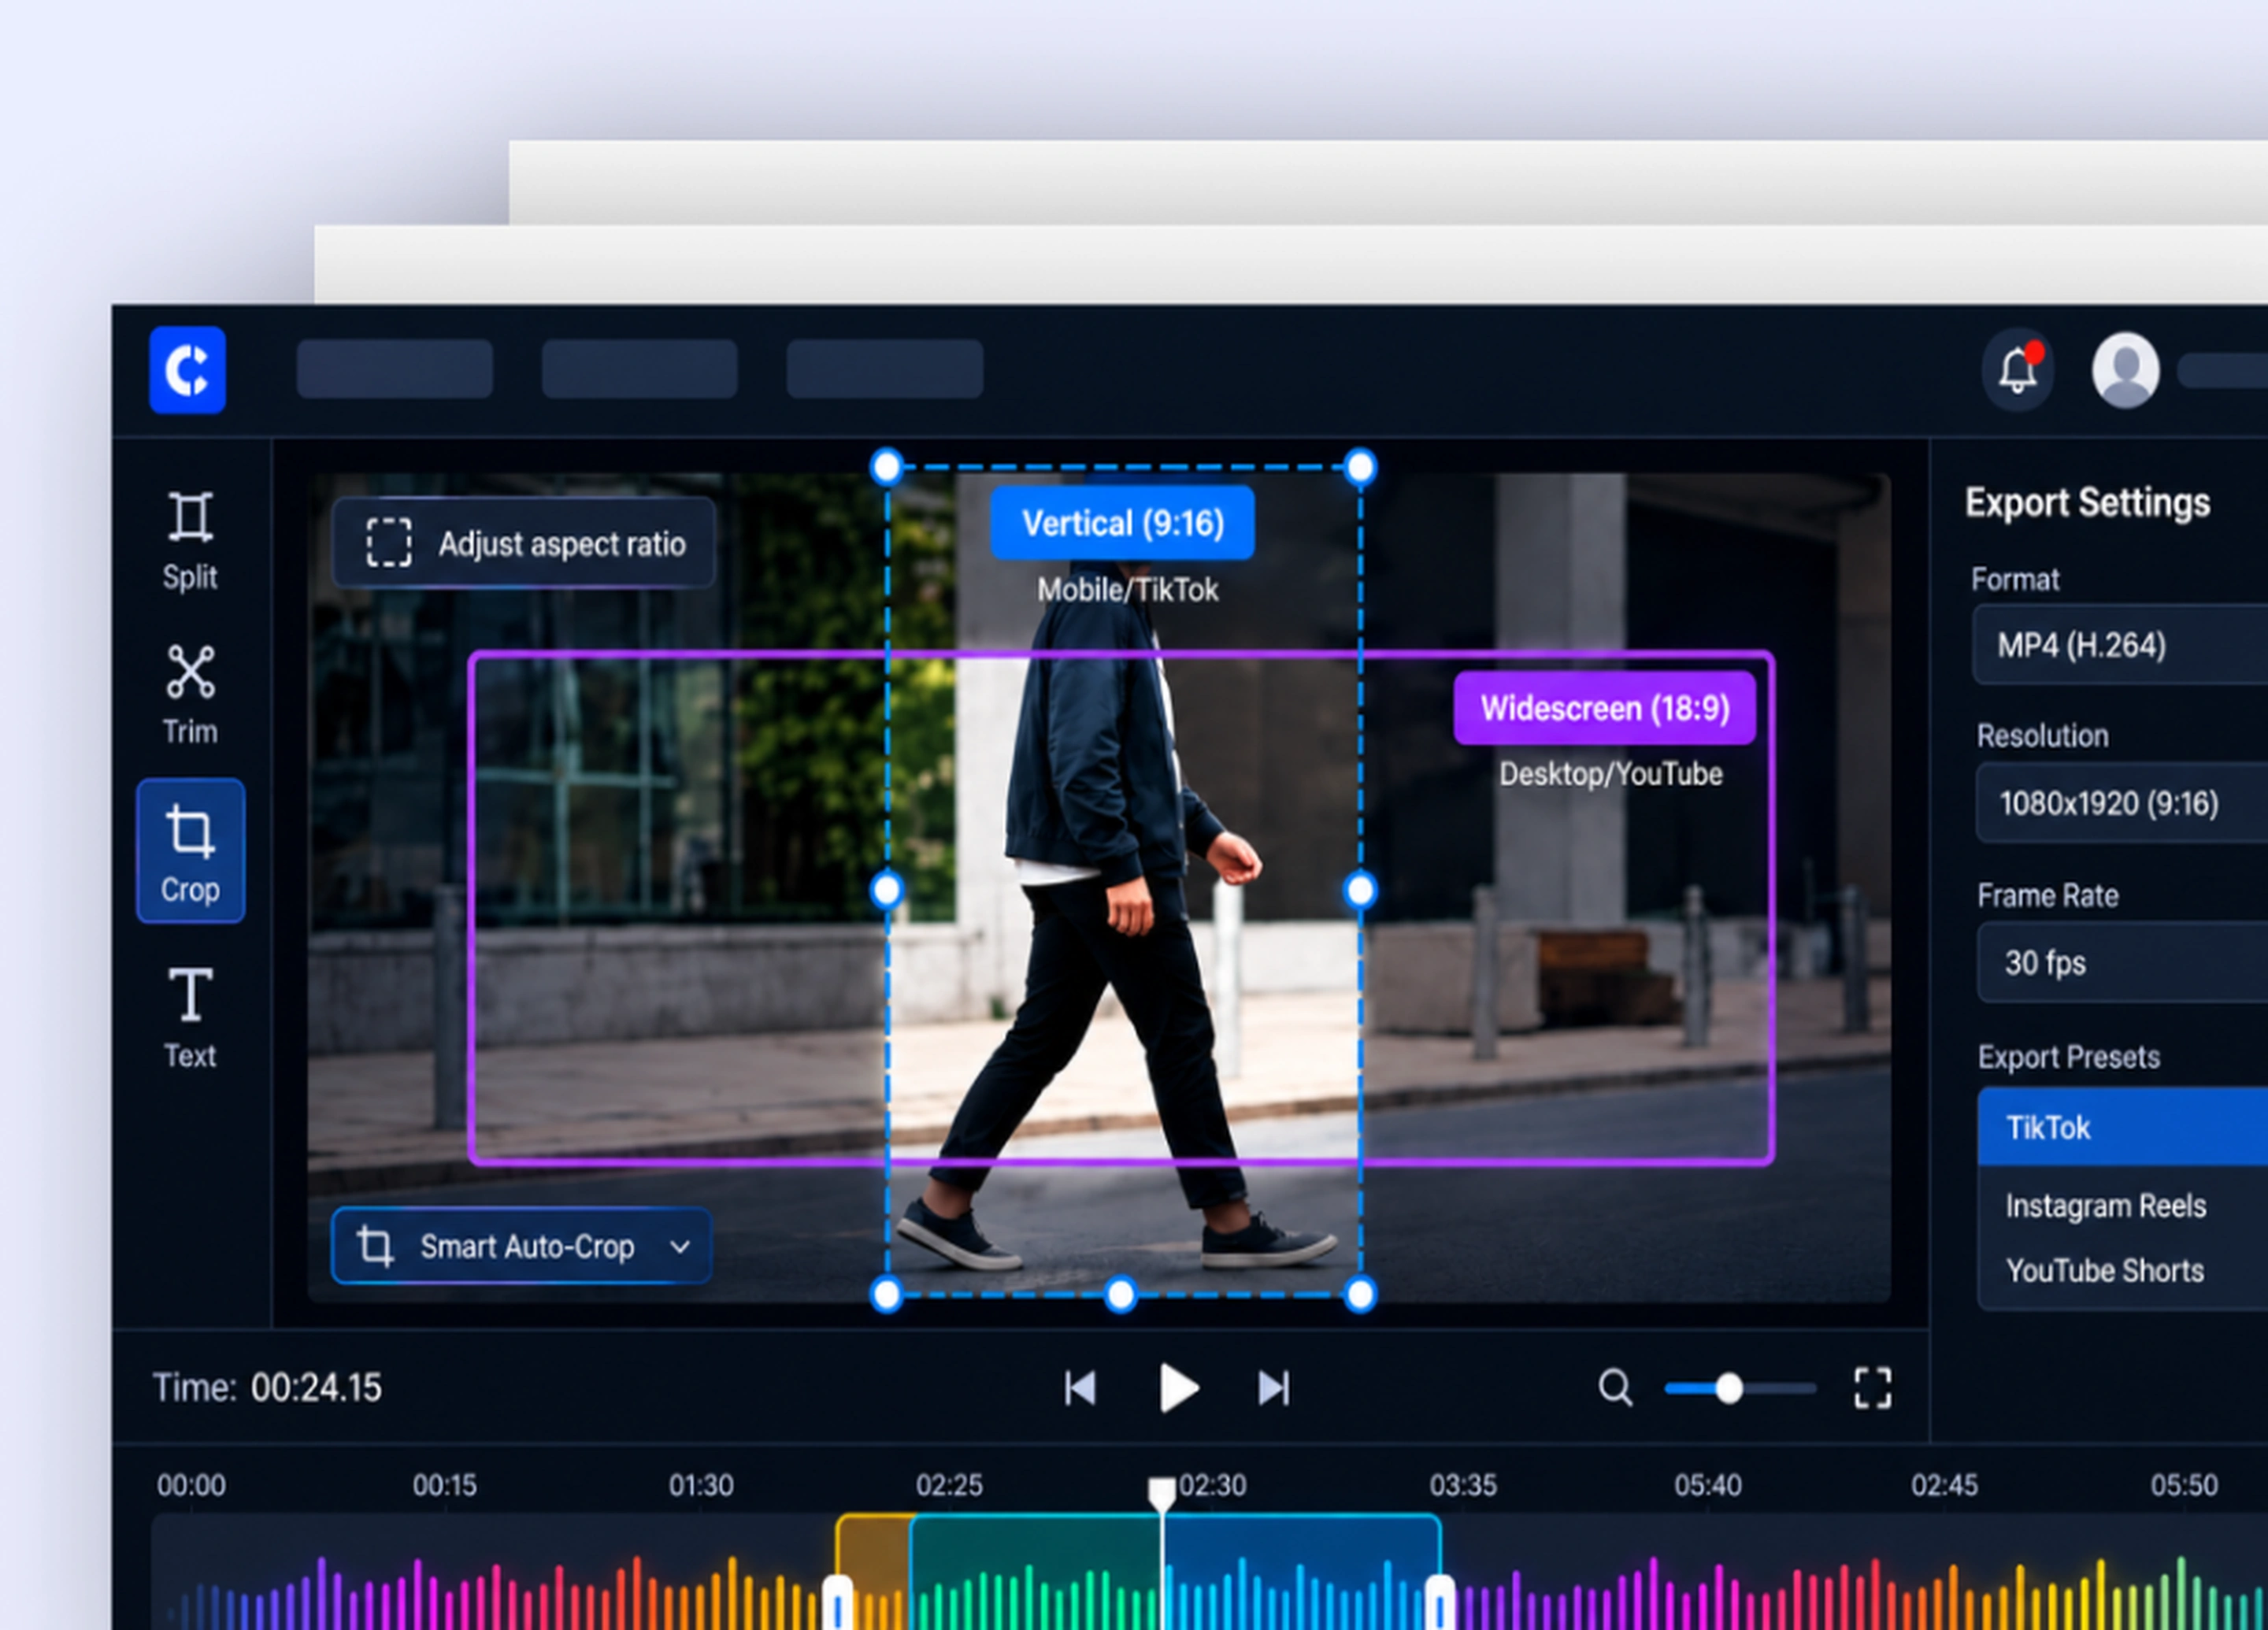Click the top-left crop corner handle
The height and width of the screenshot is (1630, 2268).
pyautogui.click(x=886, y=466)
